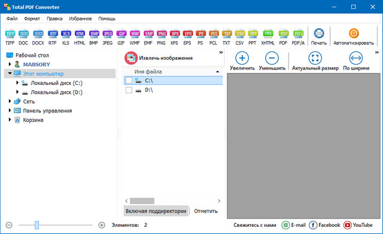This screenshot has height=234, width=383.
Task: Open the Facebook link
Action: (x=324, y=225)
